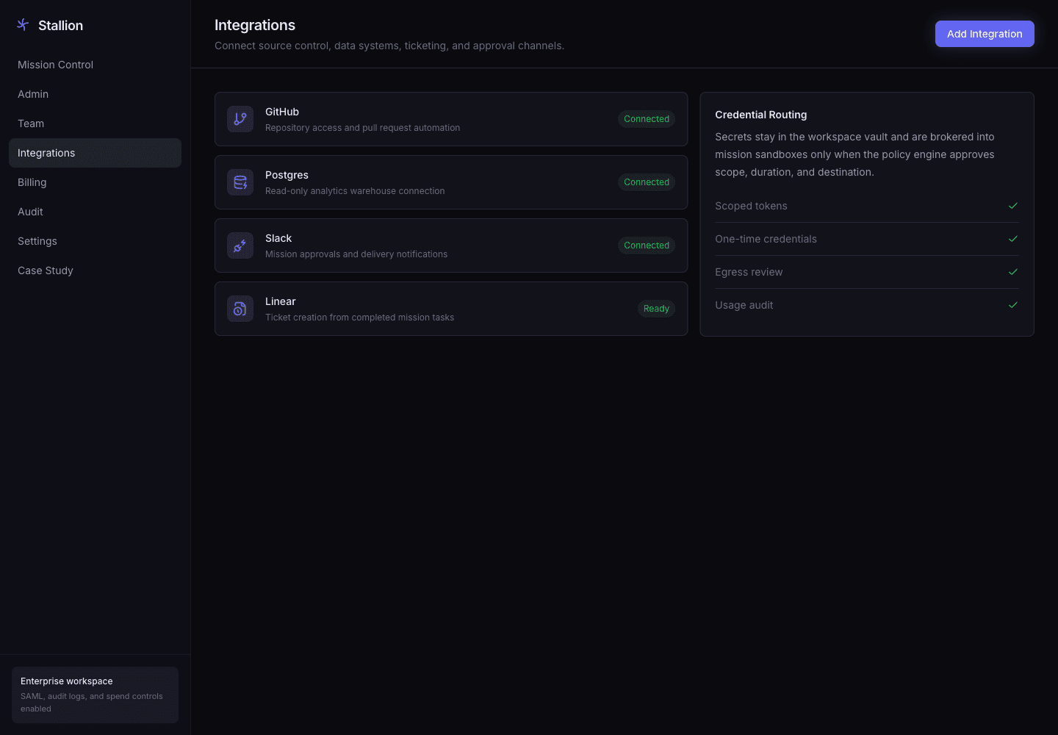Image resolution: width=1058 pixels, height=735 pixels.
Task: Click 'Ticket creation from completed mission tasks'
Action: click(360, 318)
